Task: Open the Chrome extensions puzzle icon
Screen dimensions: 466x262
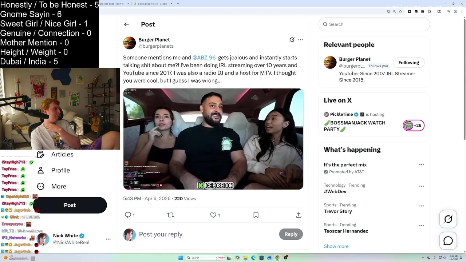Action: pos(429,12)
